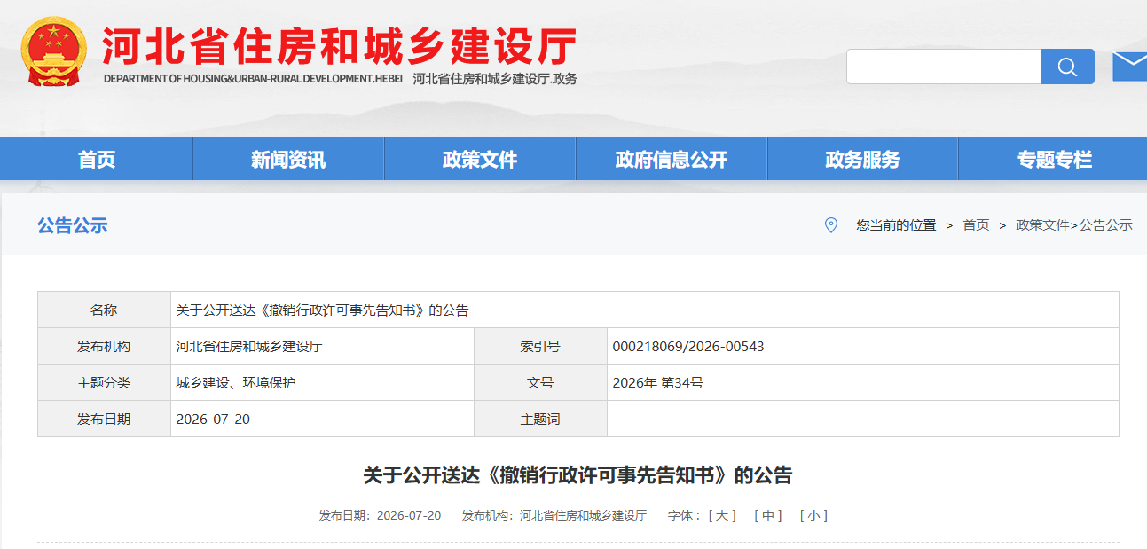1147x549 pixels.
Task: Set font size to 小
Action: [813, 515]
